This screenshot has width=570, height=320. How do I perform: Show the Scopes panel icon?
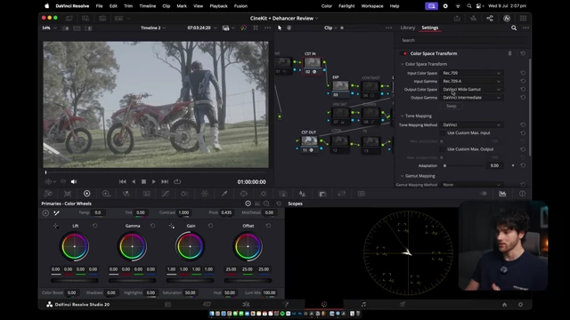[502, 194]
